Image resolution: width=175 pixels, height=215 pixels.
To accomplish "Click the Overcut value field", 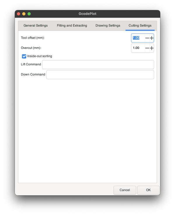I will [138, 48].
